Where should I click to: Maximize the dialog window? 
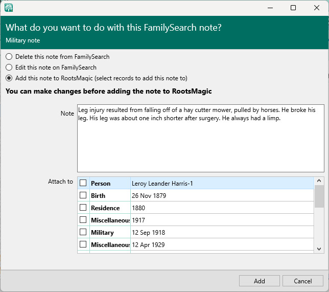point(293,8)
